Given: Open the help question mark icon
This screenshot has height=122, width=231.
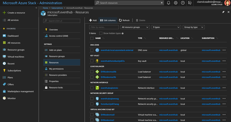Looking at the screenshot, I should (183, 3).
